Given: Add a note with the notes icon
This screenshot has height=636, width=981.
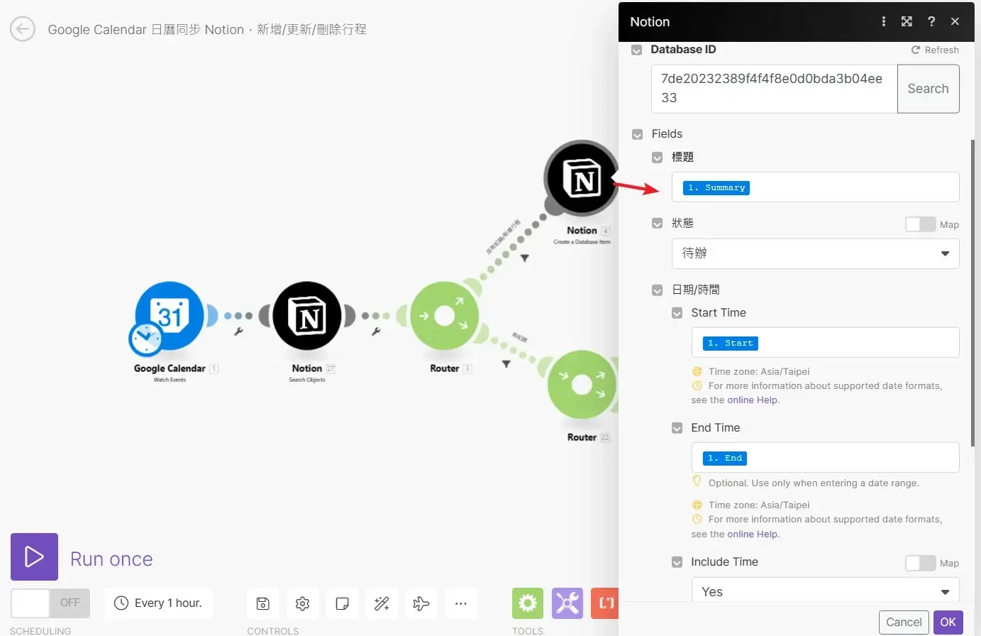Looking at the screenshot, I should 342,603.
